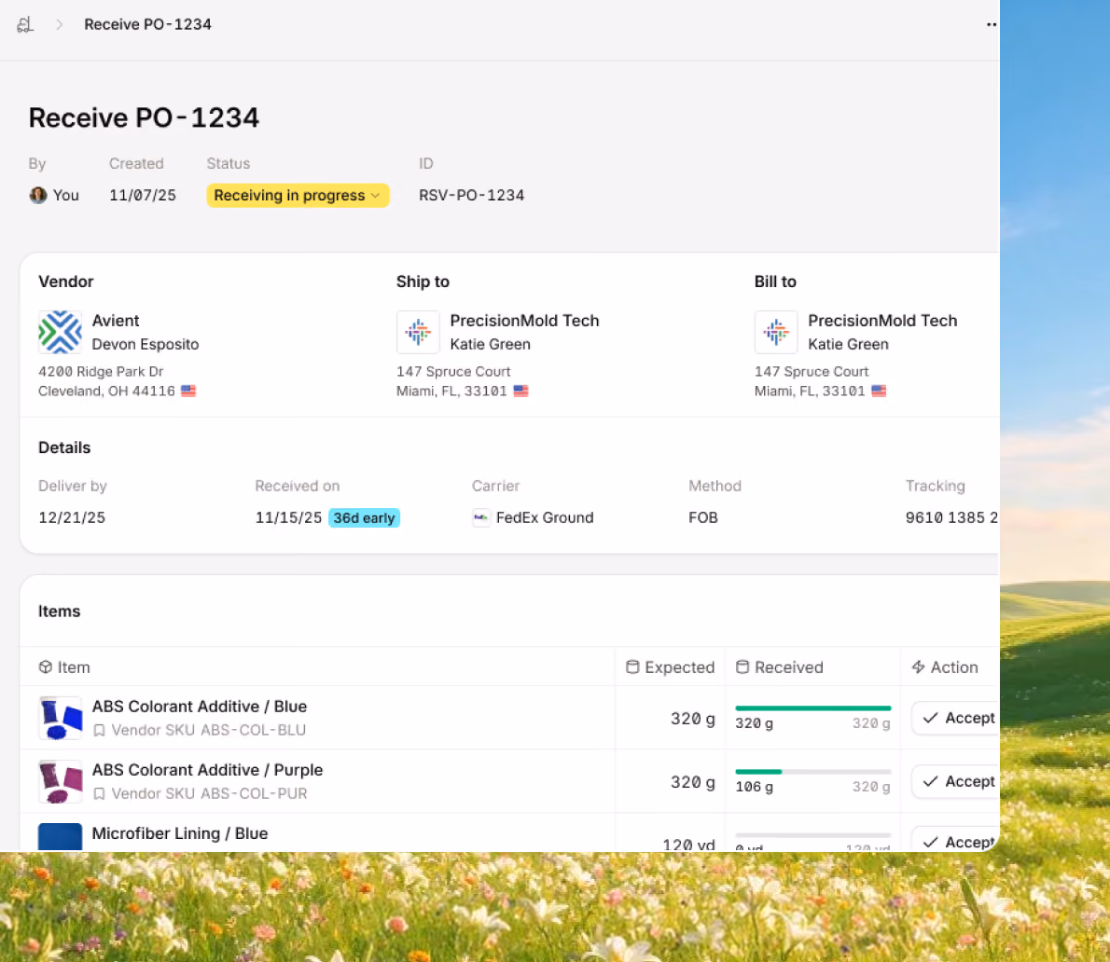This screenshot has height=962, width=1110.
Task: Open the forklift home icon in breadcrumb
Action: click(x=25, y=25)
